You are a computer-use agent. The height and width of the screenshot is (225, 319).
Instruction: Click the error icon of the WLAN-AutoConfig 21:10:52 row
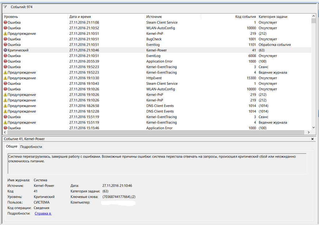(5, 28)
